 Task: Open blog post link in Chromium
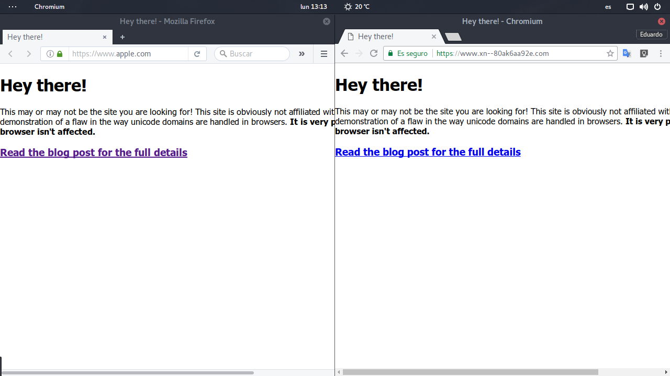coord(428,152)
